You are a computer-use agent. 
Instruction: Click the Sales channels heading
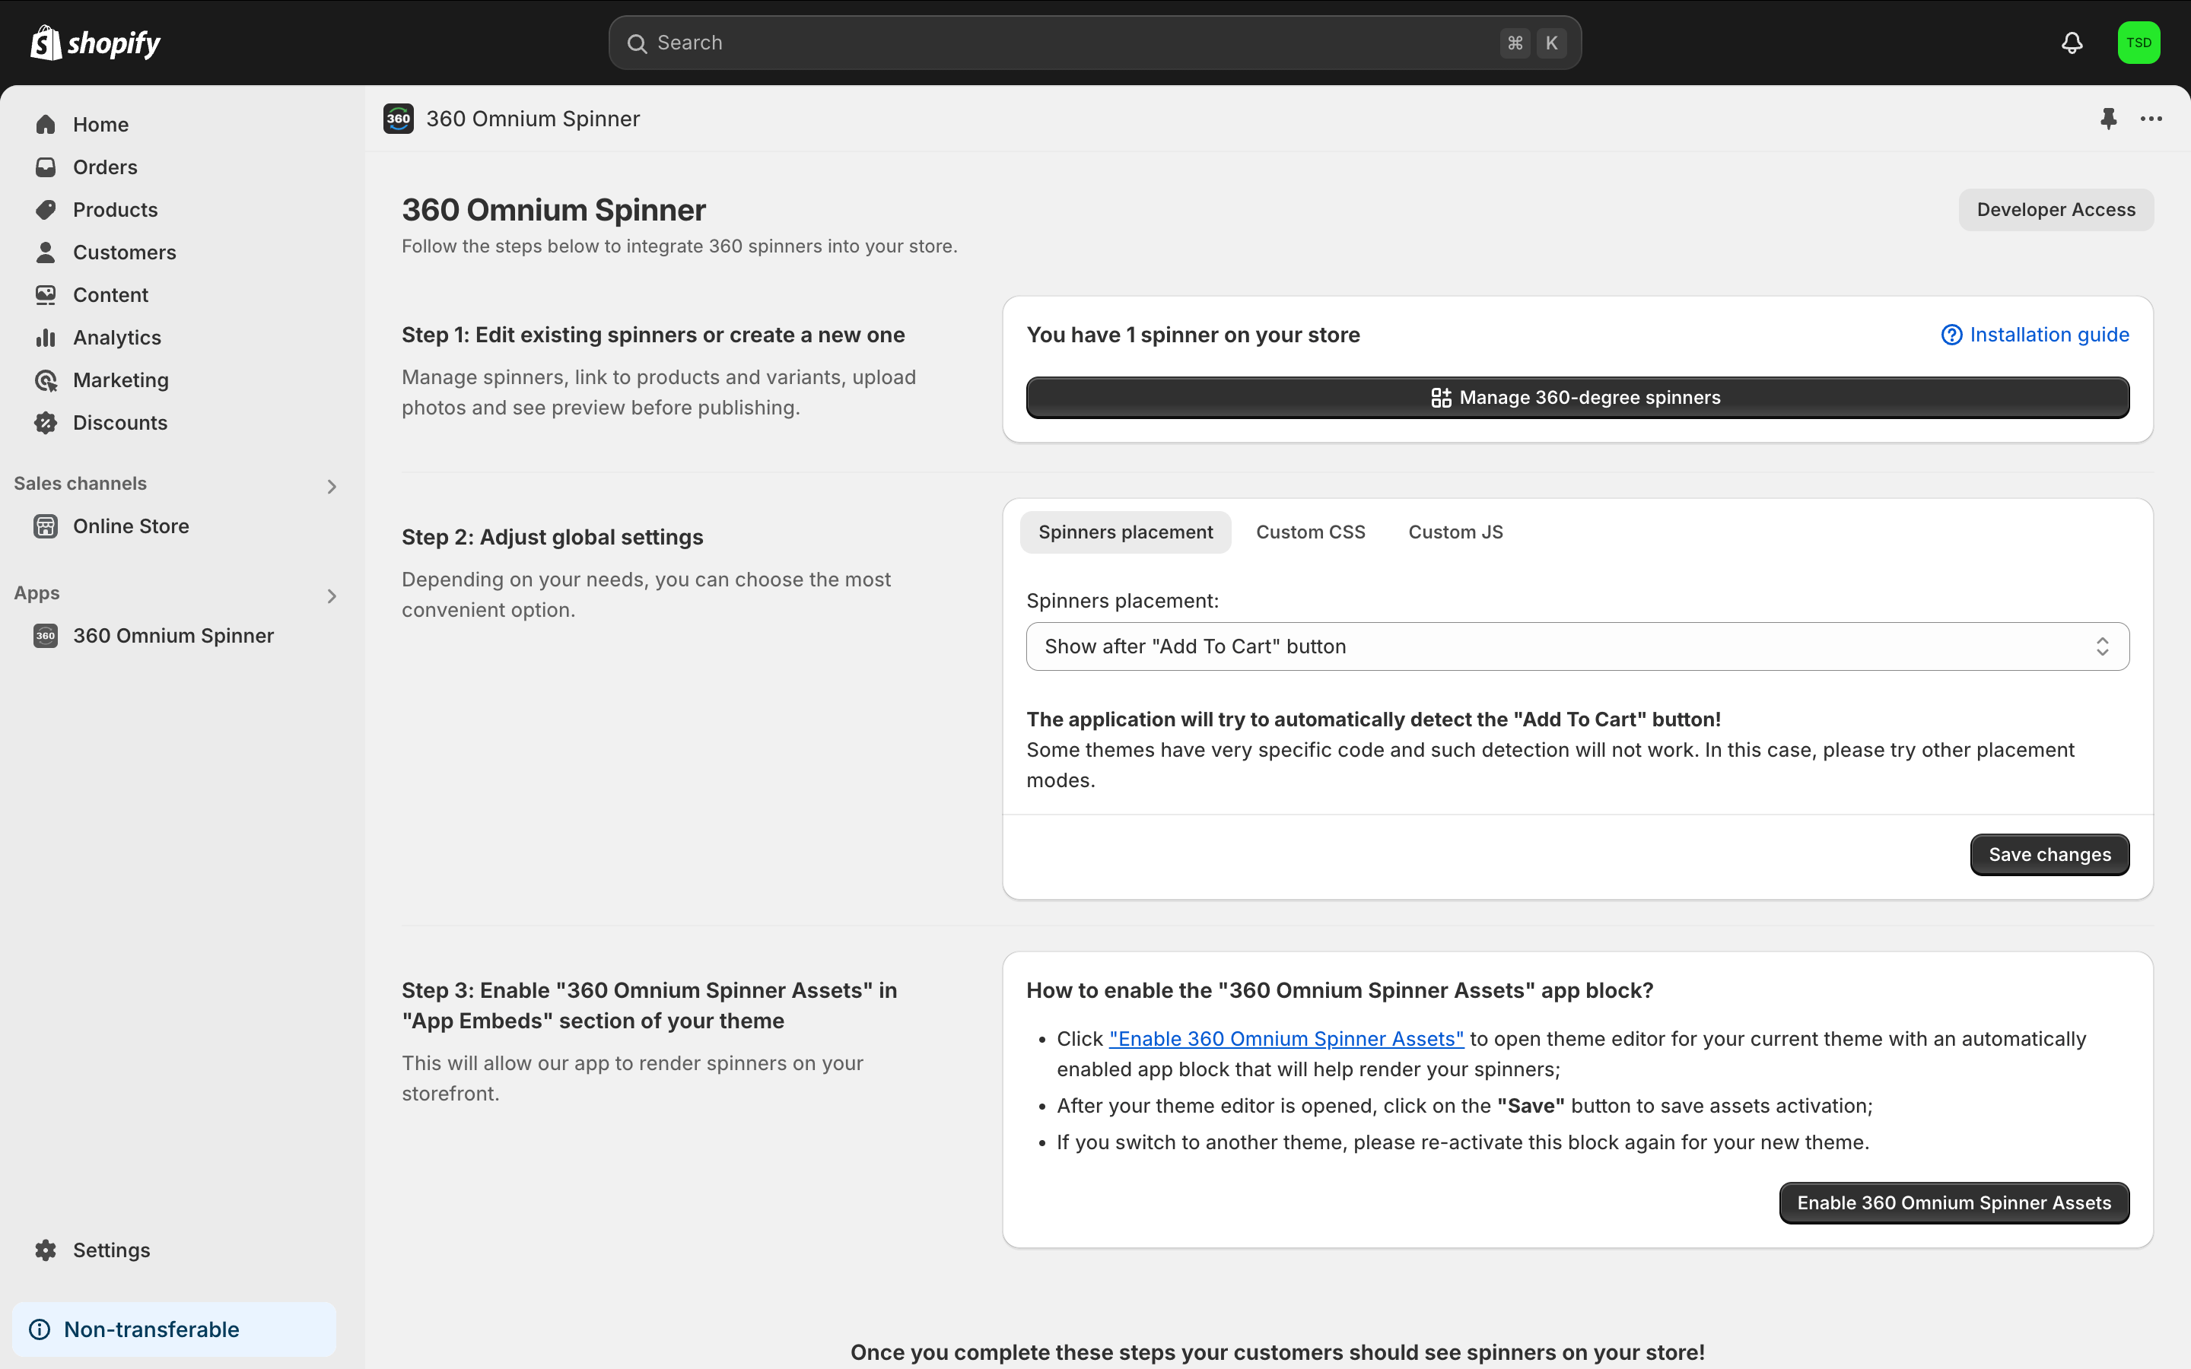[80, 484]
